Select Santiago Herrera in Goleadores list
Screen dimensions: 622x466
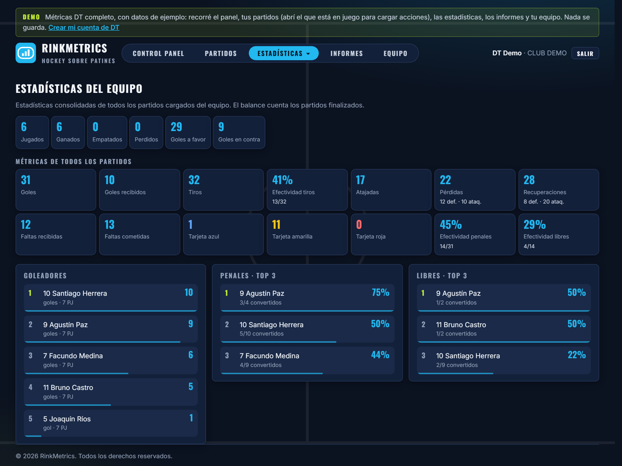coord(111,298)
